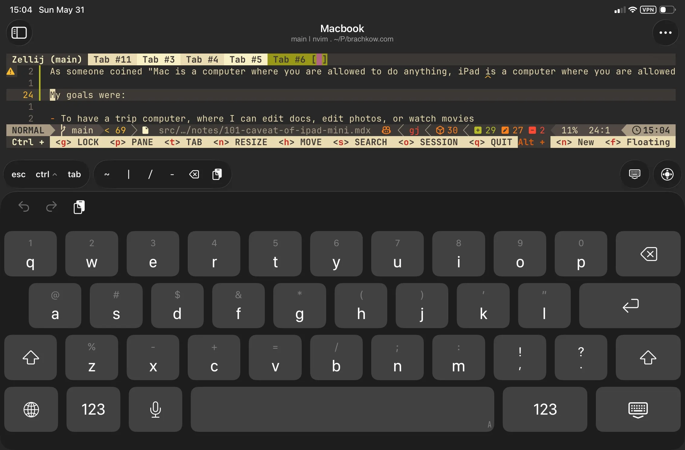Tap the left 123 numbers key
This screenshot has width=685, height=450.
(x=93, y=409)
